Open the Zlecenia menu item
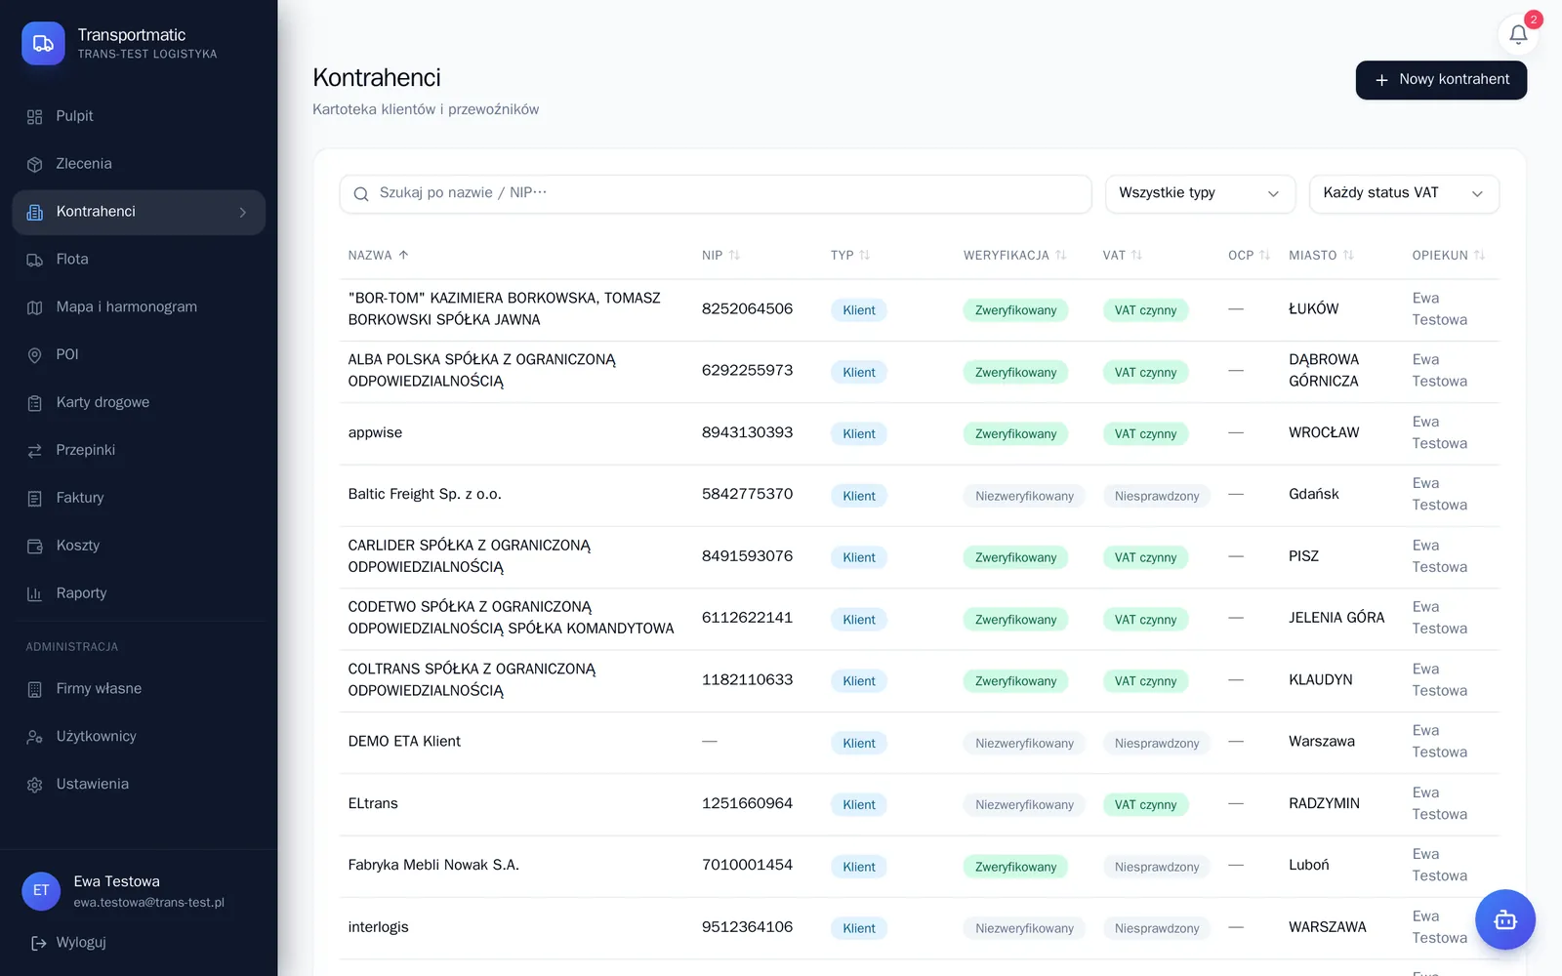The width and height of the screenshot is (1562, 976). [139, 164]
